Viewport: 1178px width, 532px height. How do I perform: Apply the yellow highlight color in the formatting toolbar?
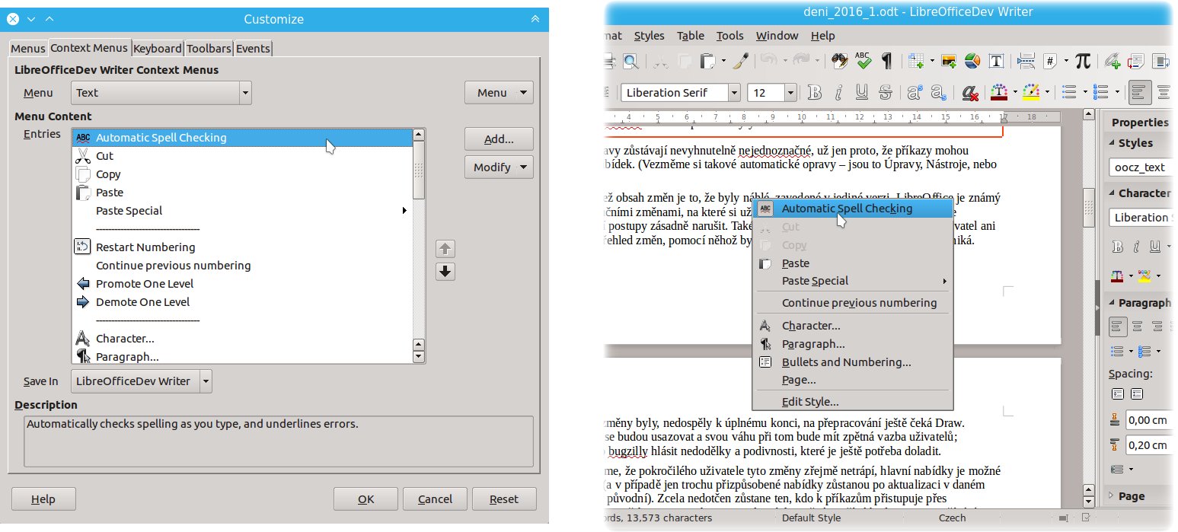[1031, 93]
